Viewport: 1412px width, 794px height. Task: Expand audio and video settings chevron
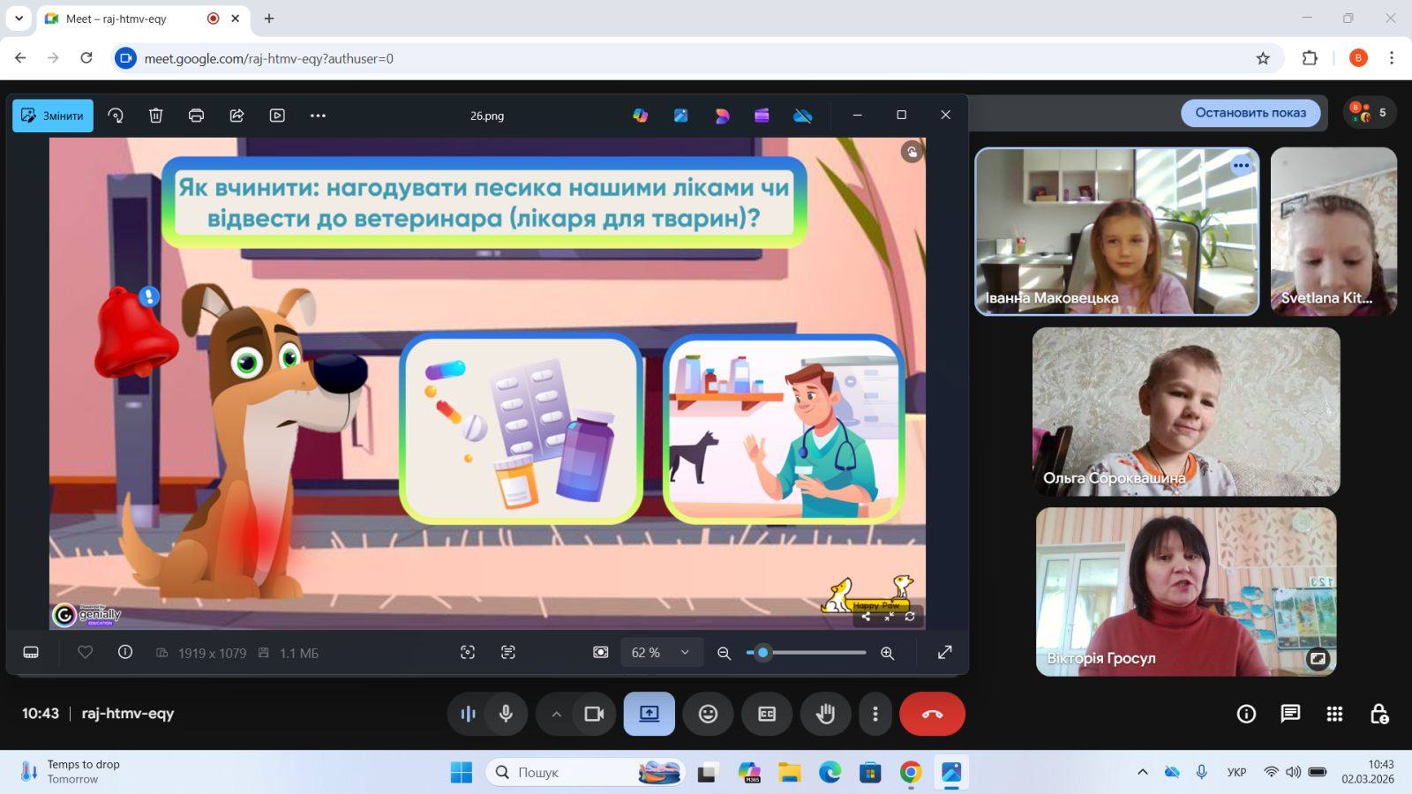556,714
